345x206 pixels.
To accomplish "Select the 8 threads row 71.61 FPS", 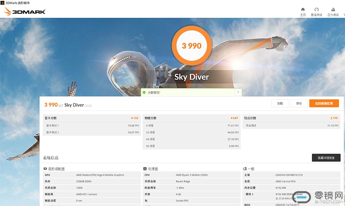I will 191,126.
